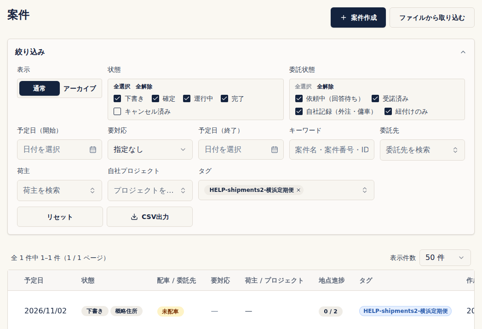Open the 荷主を検索 combo box
This screenshot has height=329, width=482.
pyautogui.click(x=59, y=190)
